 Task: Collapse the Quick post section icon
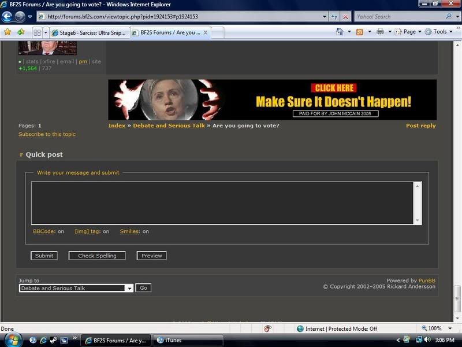(x=21, y=154)
